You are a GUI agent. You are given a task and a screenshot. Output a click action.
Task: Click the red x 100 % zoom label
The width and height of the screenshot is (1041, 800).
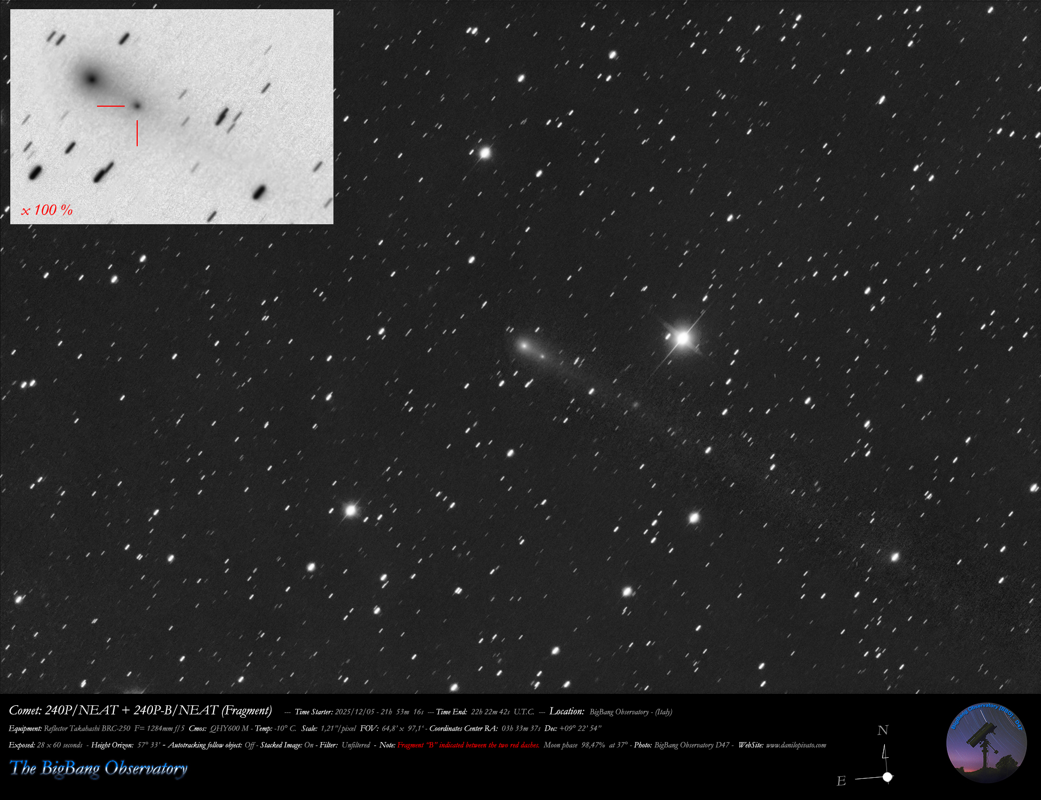click(x=47, y=210)
